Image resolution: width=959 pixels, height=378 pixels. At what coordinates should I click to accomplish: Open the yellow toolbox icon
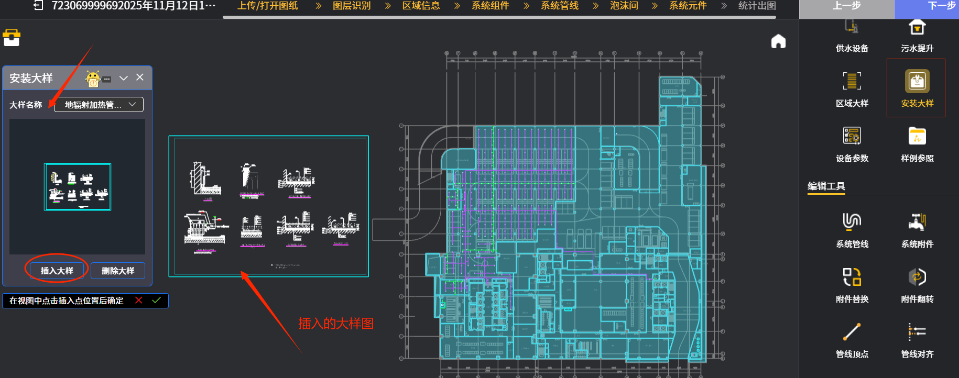click(12, 38)
